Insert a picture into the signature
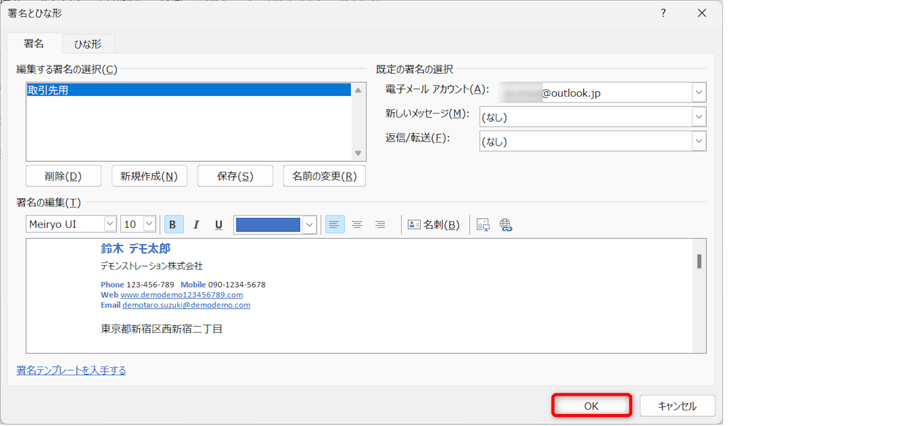Screen dimensions: 909x426 point(483,225)
